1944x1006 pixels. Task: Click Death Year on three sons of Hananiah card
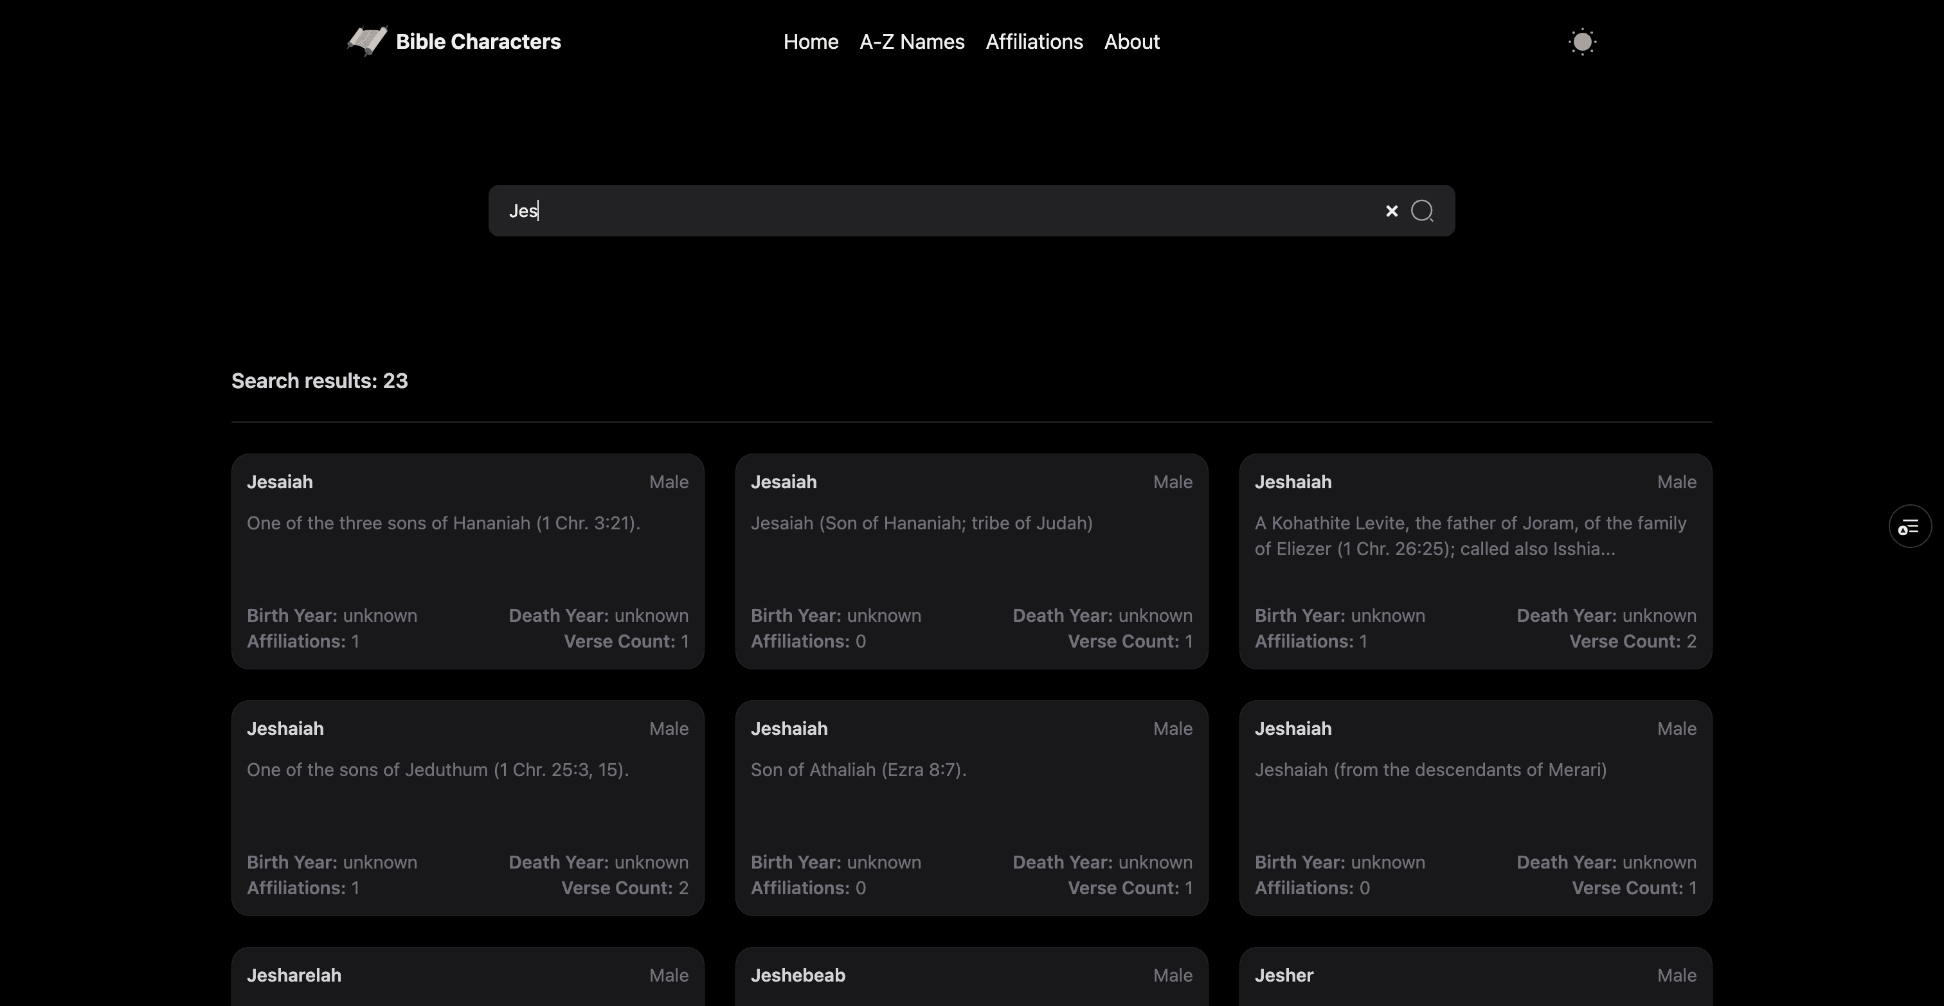(598, 615)
